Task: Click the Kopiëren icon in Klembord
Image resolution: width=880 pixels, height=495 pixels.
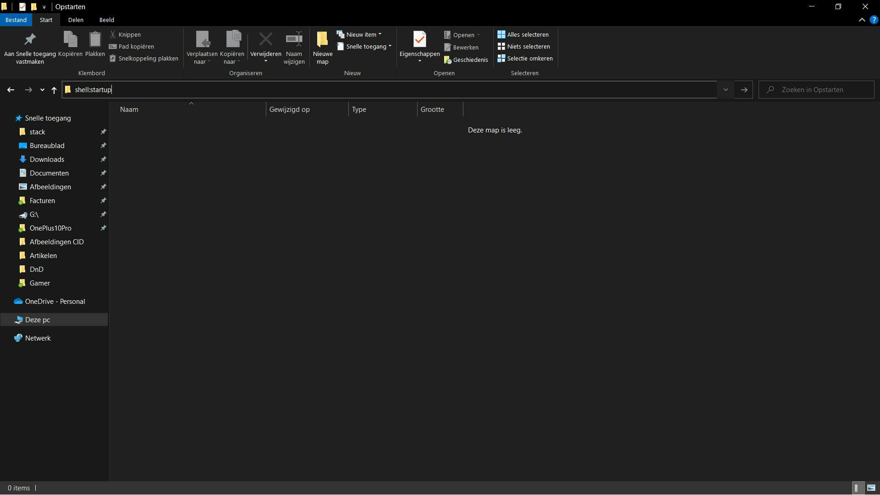Action: coord(70,40)
